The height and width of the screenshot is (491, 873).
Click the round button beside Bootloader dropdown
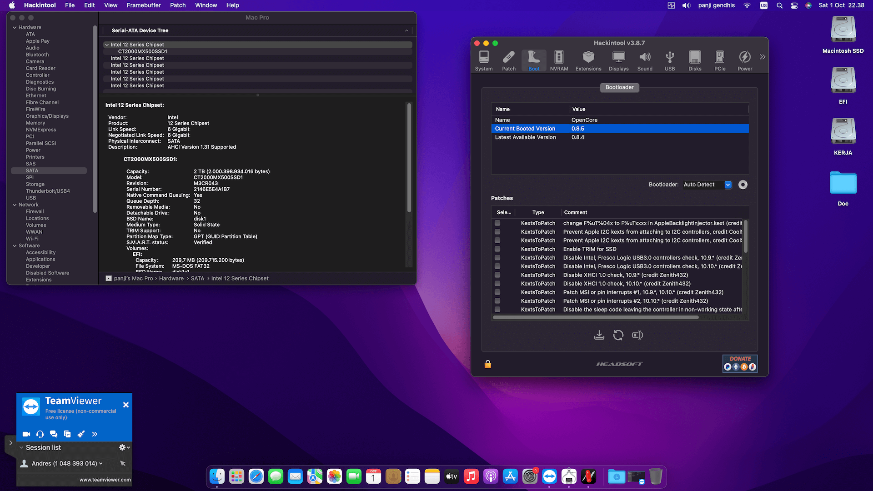pyautogui.click(x=743, y=185)
